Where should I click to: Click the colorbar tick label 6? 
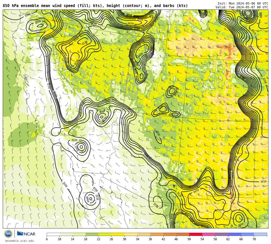[47, 239]
